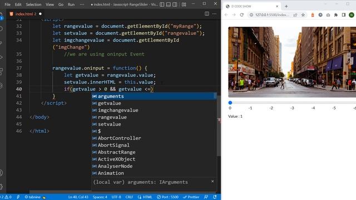Click Live Server 'Port : 5500' status
Image resolution: width=356 pixels, height=200 pixels.
(168, 197)
